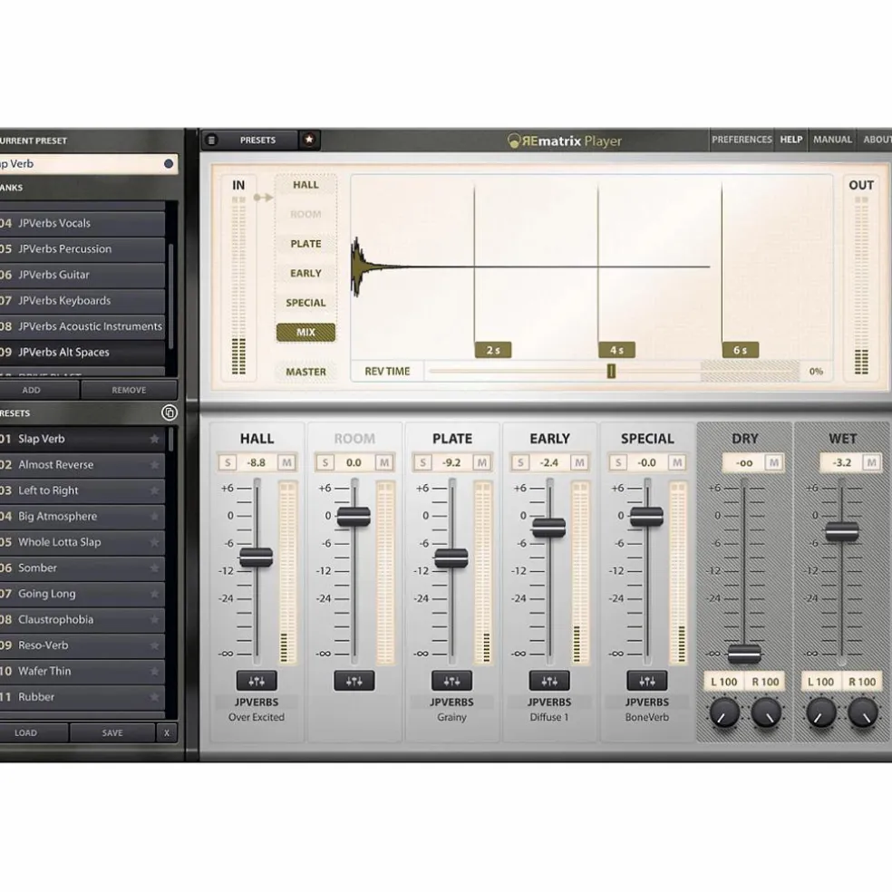Favorite the Somber preset star

click(154, 567)
